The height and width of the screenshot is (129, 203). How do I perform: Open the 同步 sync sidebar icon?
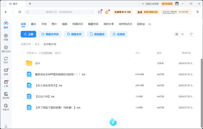coord(6,60)
